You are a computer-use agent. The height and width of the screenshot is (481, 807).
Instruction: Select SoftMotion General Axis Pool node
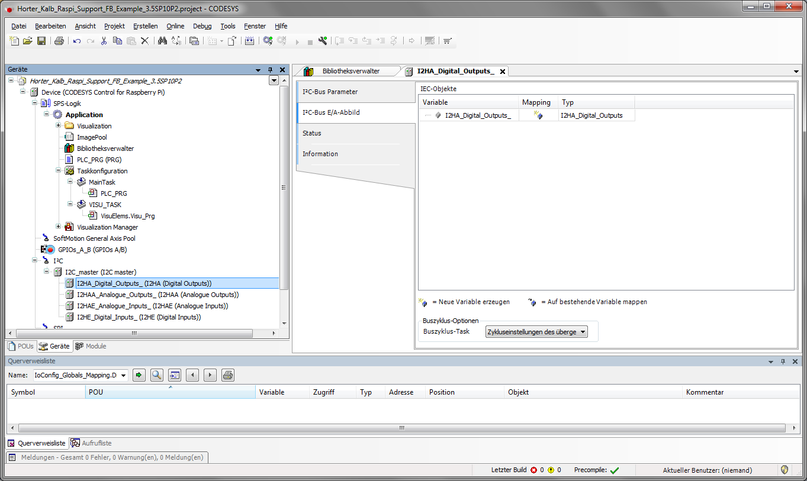(x=94, y=238)
